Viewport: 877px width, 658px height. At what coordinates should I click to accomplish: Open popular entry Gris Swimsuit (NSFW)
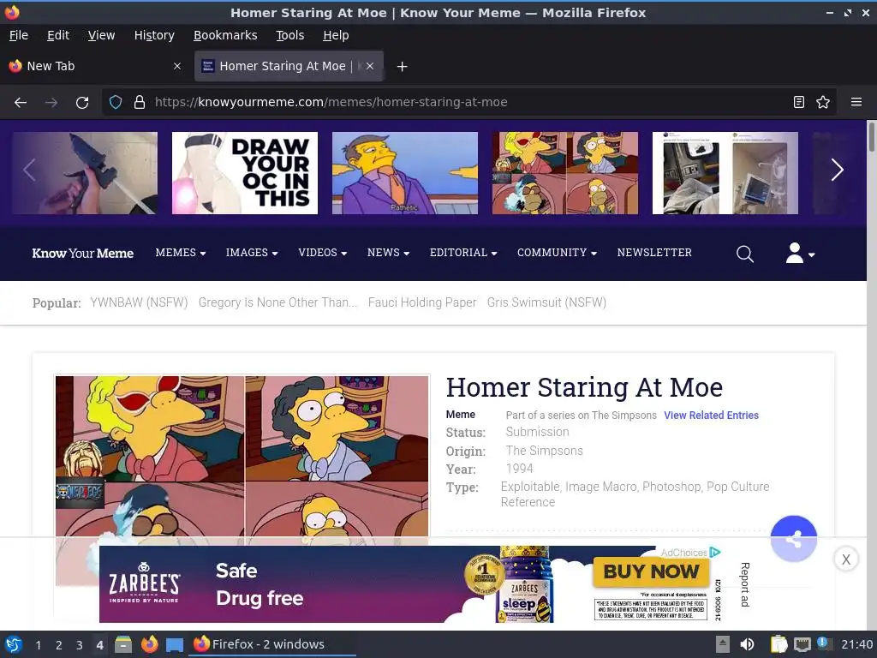coord(546,302)
